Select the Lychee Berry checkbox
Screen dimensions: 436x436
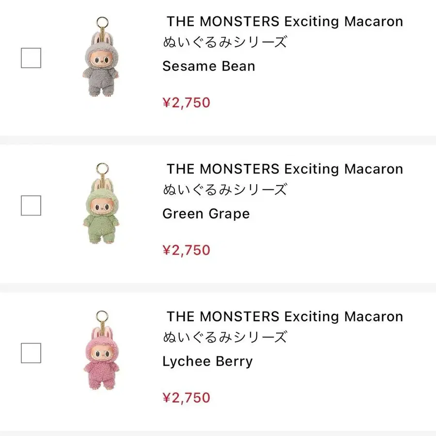(31, 353)
